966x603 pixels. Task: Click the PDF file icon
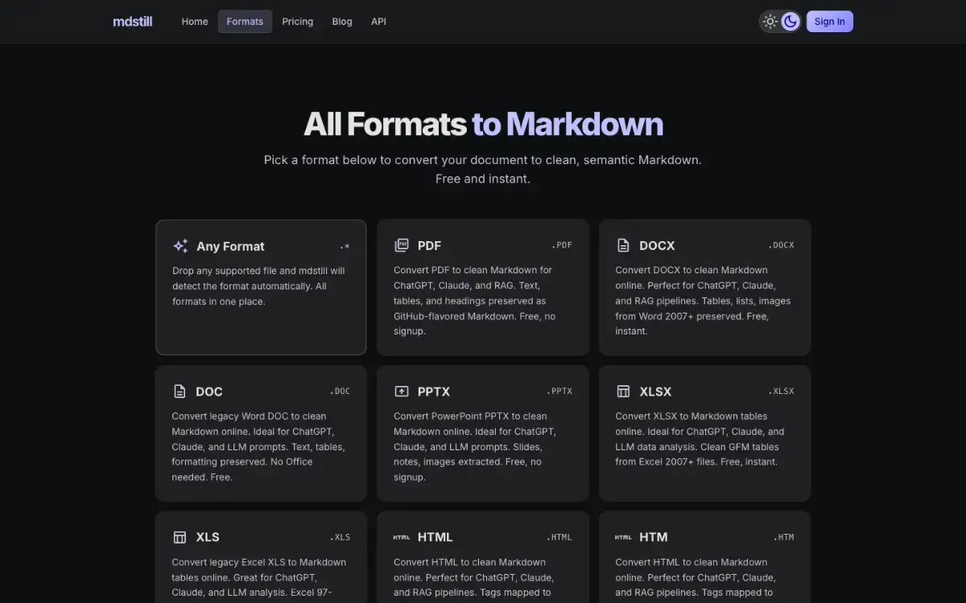[401, 245]
